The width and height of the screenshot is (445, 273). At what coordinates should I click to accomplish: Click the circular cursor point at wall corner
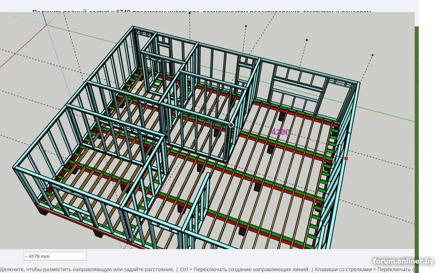point(231,125)
